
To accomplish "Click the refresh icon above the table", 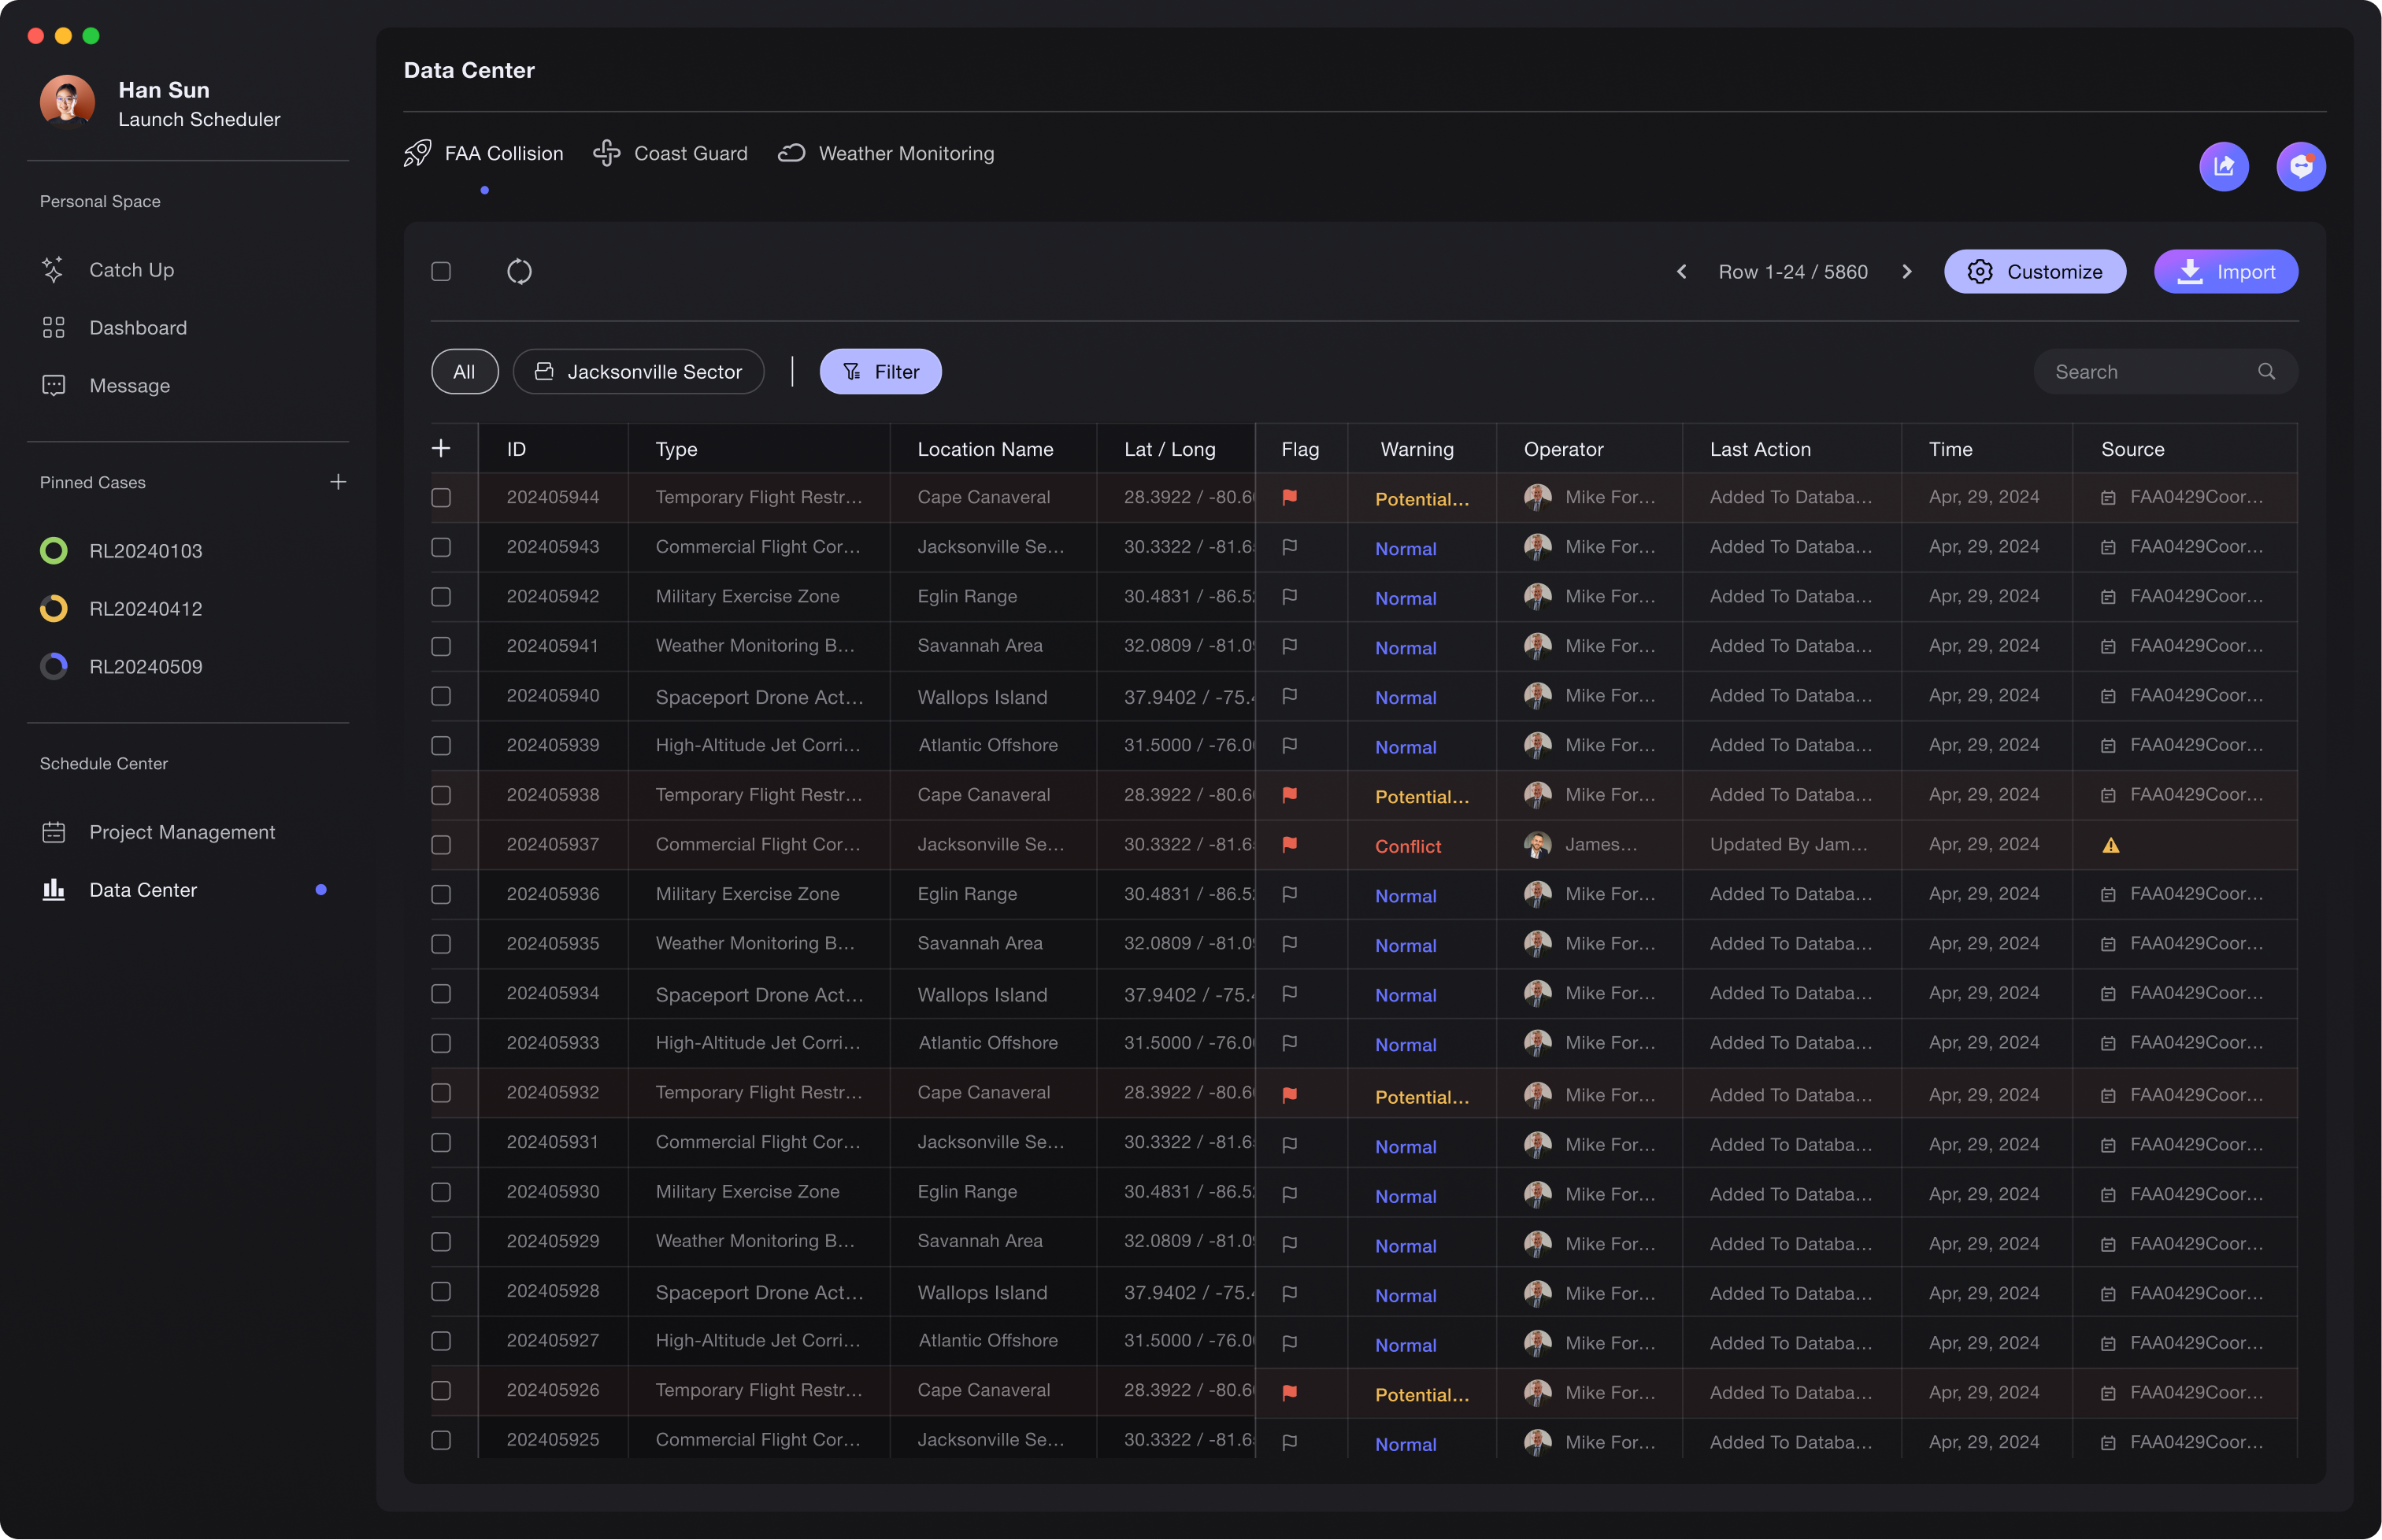I will pyautogui.click(x=519, y=271).
